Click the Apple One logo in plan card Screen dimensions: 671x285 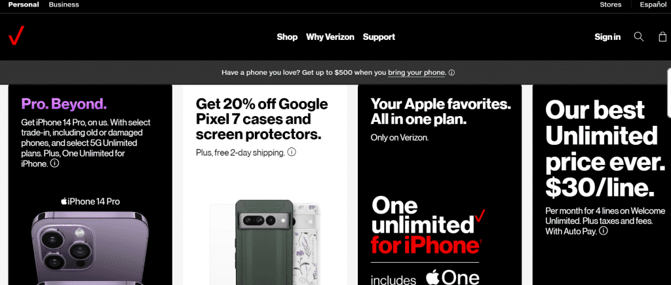coord(452,277)
